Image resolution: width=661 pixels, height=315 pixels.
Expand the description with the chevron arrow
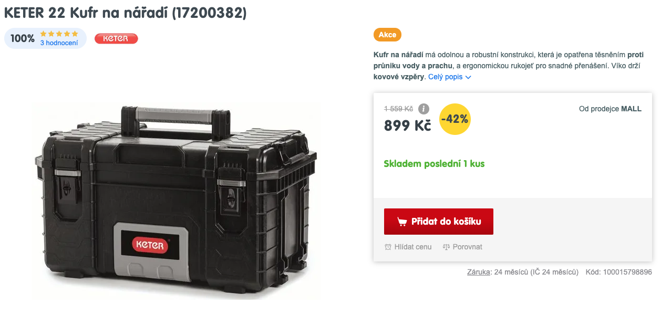pyautogui.click(x=468, y=77)
